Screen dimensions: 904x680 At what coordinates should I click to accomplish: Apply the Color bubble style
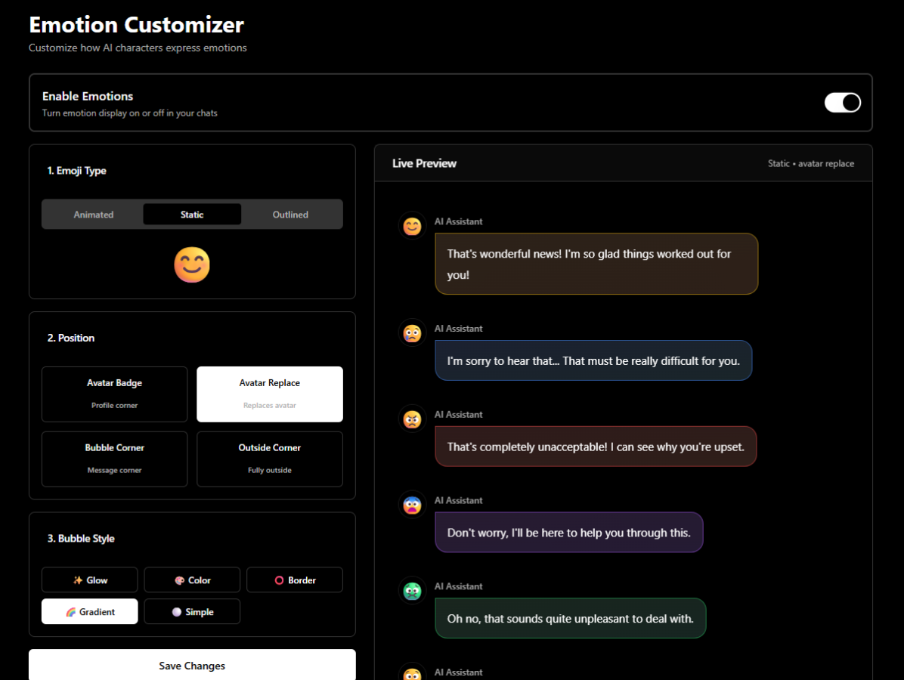click(x=192, y=580)
